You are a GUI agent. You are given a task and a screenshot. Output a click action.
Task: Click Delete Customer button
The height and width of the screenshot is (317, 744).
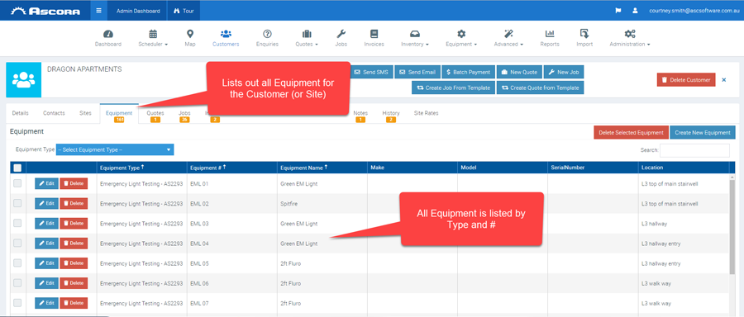pyautogui.click(x=686, y=79)
